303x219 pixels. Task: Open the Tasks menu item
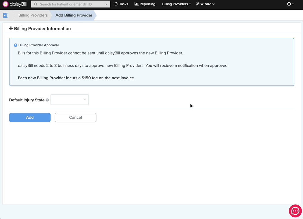pyautogui.click(x=121, y=4)
